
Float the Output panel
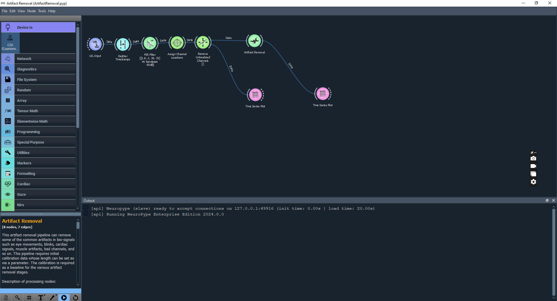tap(547, 200)
